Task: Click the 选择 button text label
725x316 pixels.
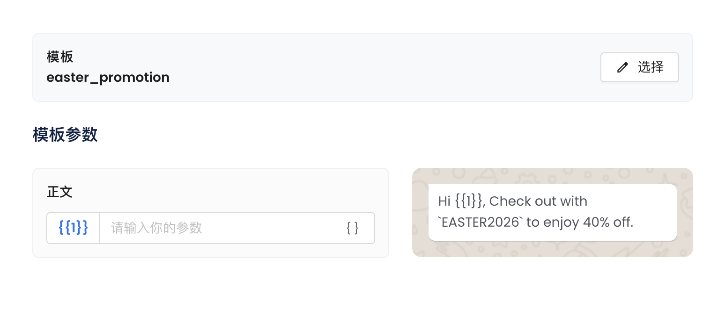Action: 651,67
